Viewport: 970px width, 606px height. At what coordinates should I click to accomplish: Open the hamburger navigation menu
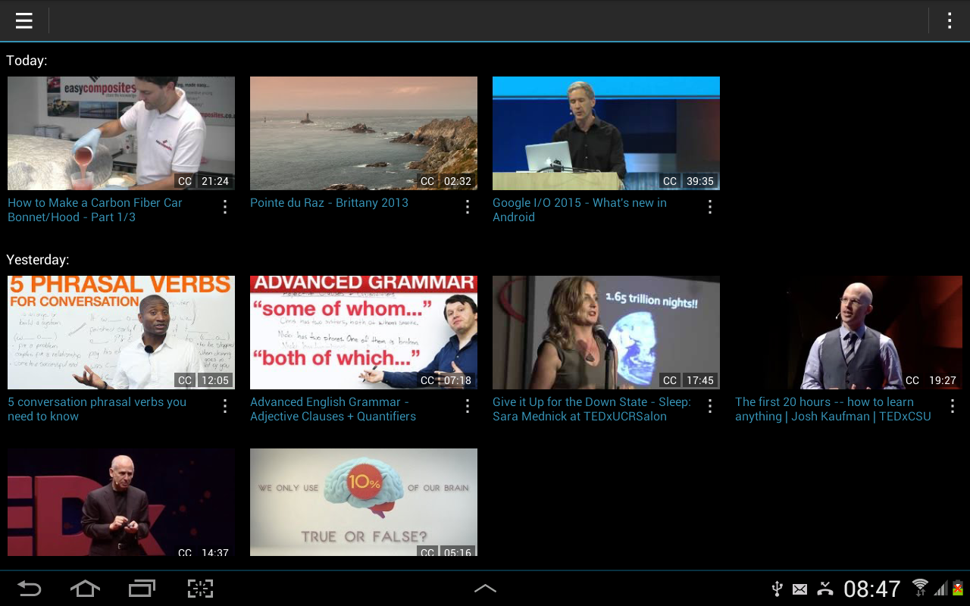[x=24, y=20]
